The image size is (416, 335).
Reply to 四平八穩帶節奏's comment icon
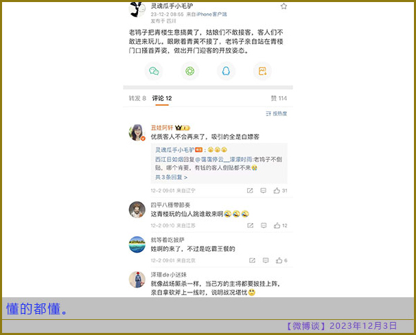[x=264, y=225]
